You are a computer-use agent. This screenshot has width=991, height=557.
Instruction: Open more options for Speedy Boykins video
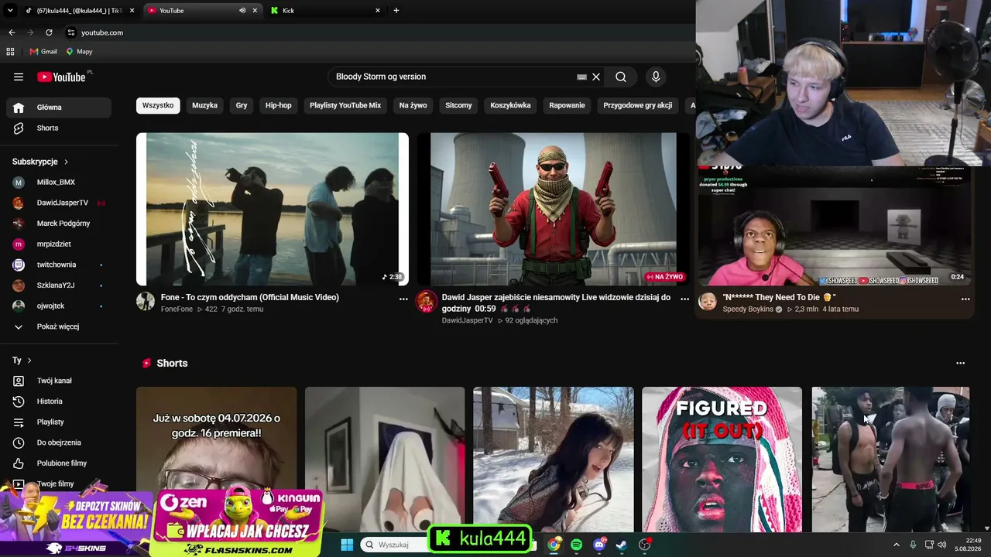point(965,299)
